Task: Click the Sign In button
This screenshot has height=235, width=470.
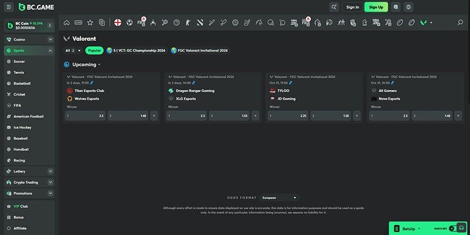Action: click(352, 7)
